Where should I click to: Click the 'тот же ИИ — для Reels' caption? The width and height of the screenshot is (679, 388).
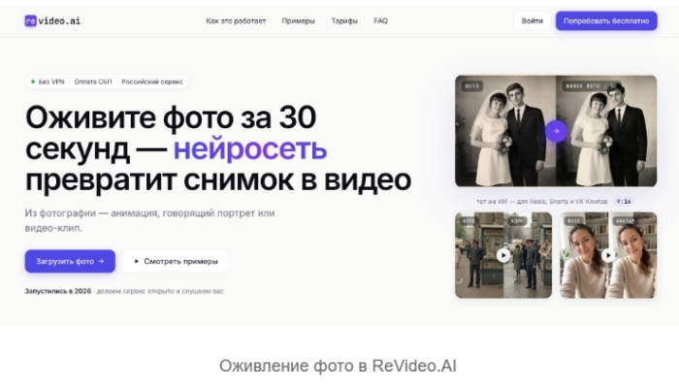click(x=541, y=202)
